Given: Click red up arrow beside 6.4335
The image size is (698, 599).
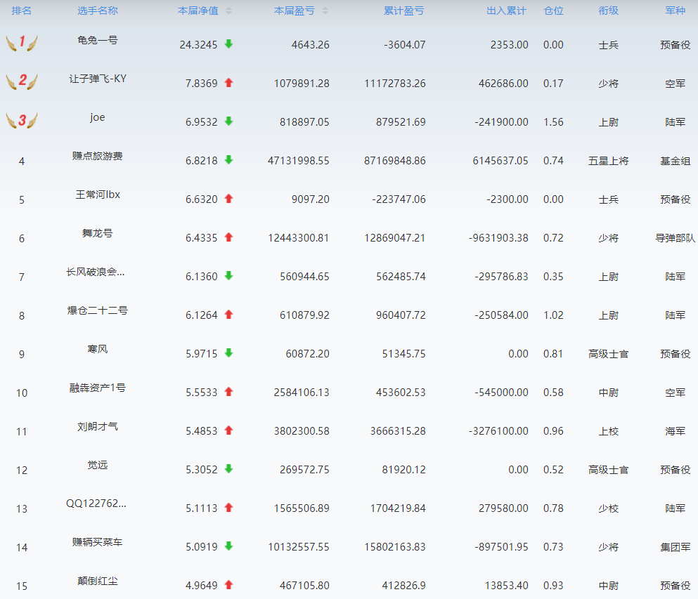Looking at the screenshot, I should tap(229, 237).
